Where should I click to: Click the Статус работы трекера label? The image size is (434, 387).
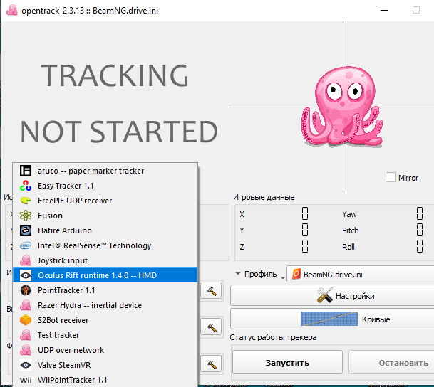point(273,337)
